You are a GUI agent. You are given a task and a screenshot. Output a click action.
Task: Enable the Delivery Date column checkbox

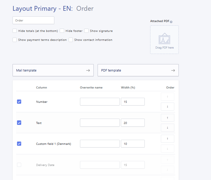(x=19, y=165)
